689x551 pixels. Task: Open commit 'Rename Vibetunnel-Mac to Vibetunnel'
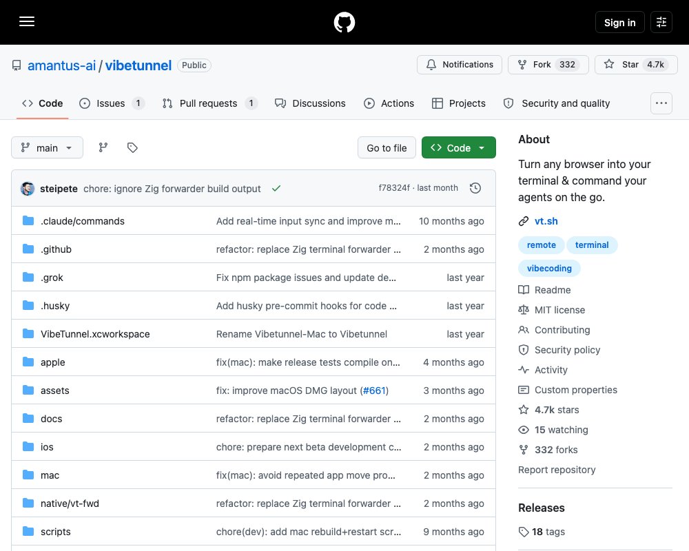click(x=302, y=334)
